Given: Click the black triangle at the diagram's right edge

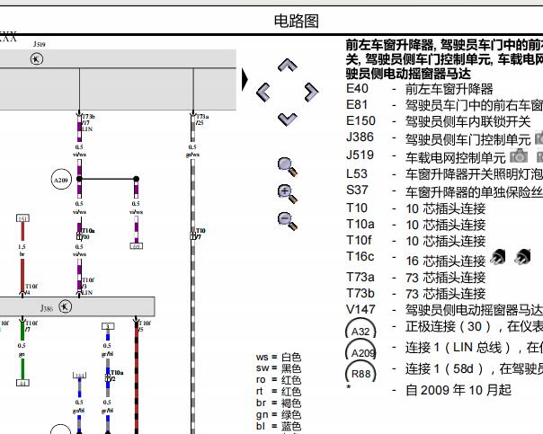Looking at the screenshot, I should point(245,80).
